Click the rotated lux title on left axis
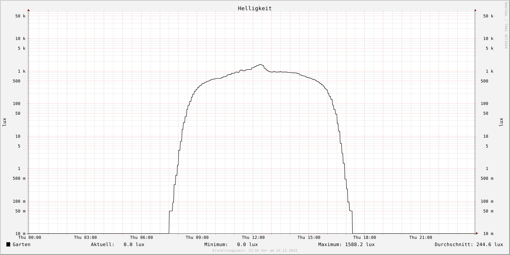The height and width of the screenshot is (255, 510). point(5,122)
